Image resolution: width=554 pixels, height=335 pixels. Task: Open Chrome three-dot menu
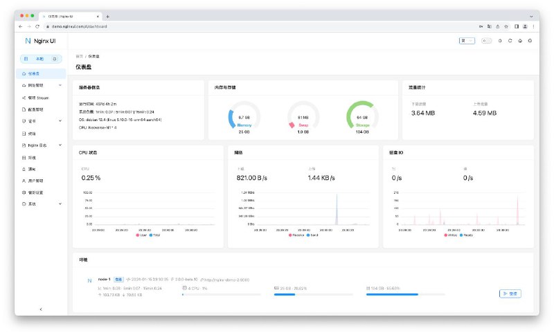(533, 26)
